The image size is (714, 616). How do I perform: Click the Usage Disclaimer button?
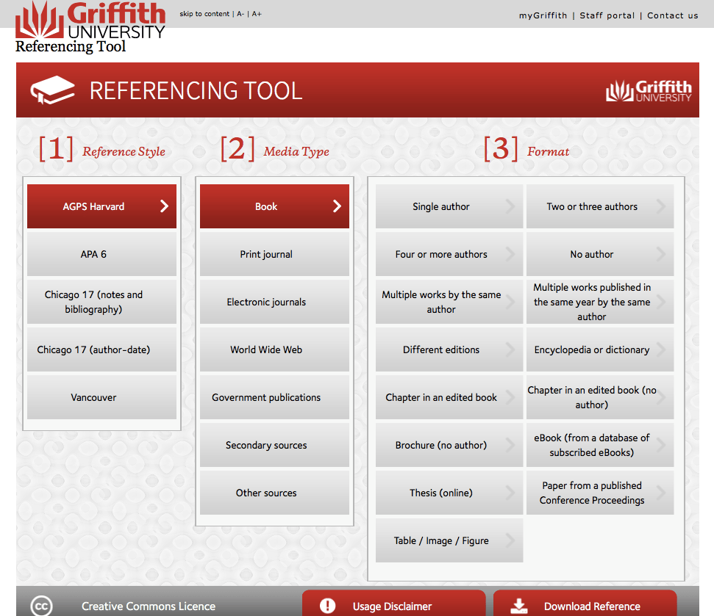[x=394, y=604]
